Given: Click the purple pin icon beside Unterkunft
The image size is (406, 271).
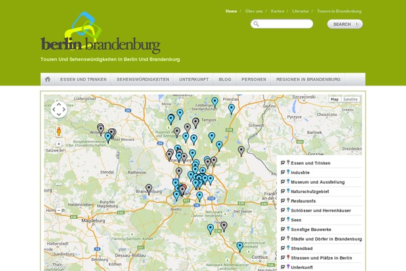Looking at the screenshot, I should [288, 266].
